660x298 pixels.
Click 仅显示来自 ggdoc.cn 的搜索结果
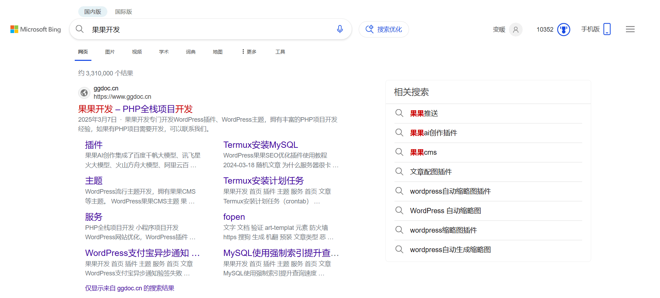coord(130,288)
